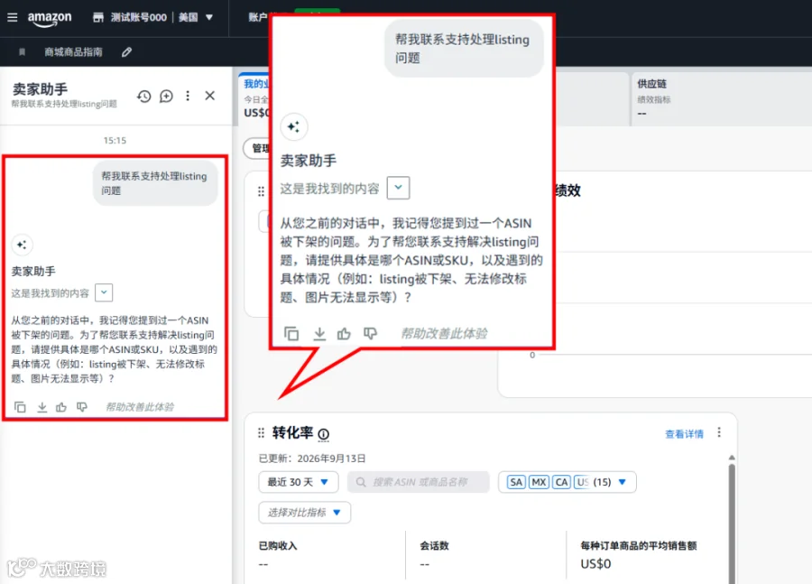Click the 卖家助手 panel title
Viewport: 812px width, 584px height.
pos(40,89)
